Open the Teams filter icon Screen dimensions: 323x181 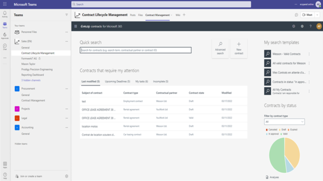[x=66, y=15]
